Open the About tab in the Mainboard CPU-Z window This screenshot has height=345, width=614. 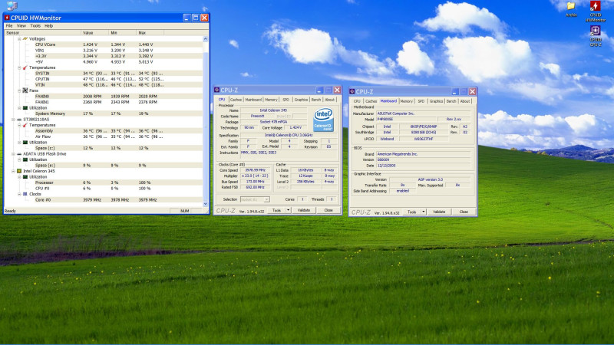coord(465,101)
